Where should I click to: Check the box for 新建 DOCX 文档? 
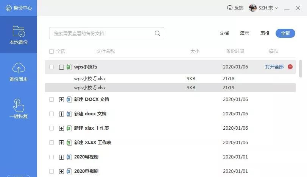click(x=51, y=99)
